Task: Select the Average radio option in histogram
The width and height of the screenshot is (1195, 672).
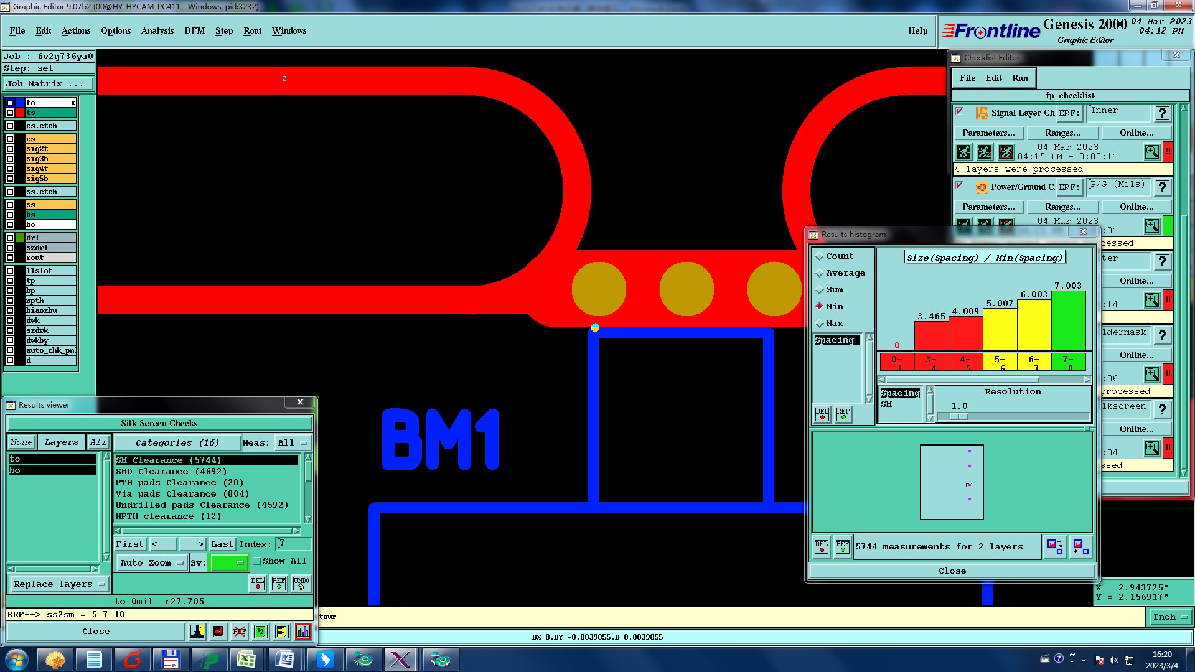Action: tap(820, 273)
